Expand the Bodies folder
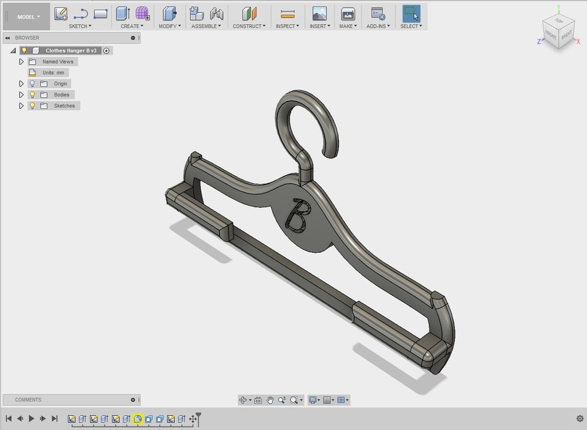Screen dimensions: 587x430 [x=21, y=95]
